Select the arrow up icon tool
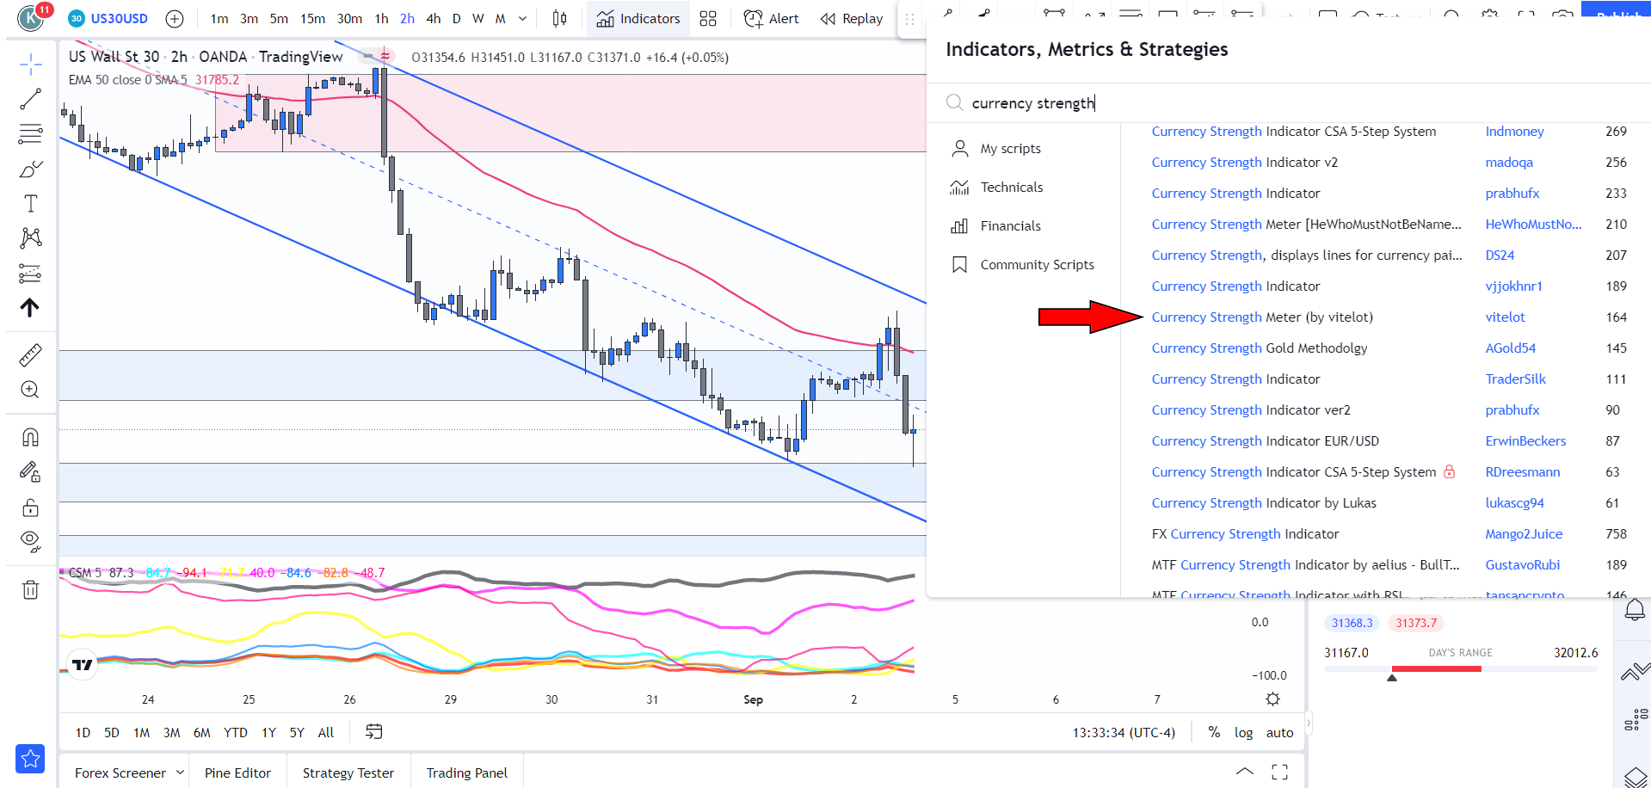Screen dimensions: 1651x788 (x=30, y=307)
